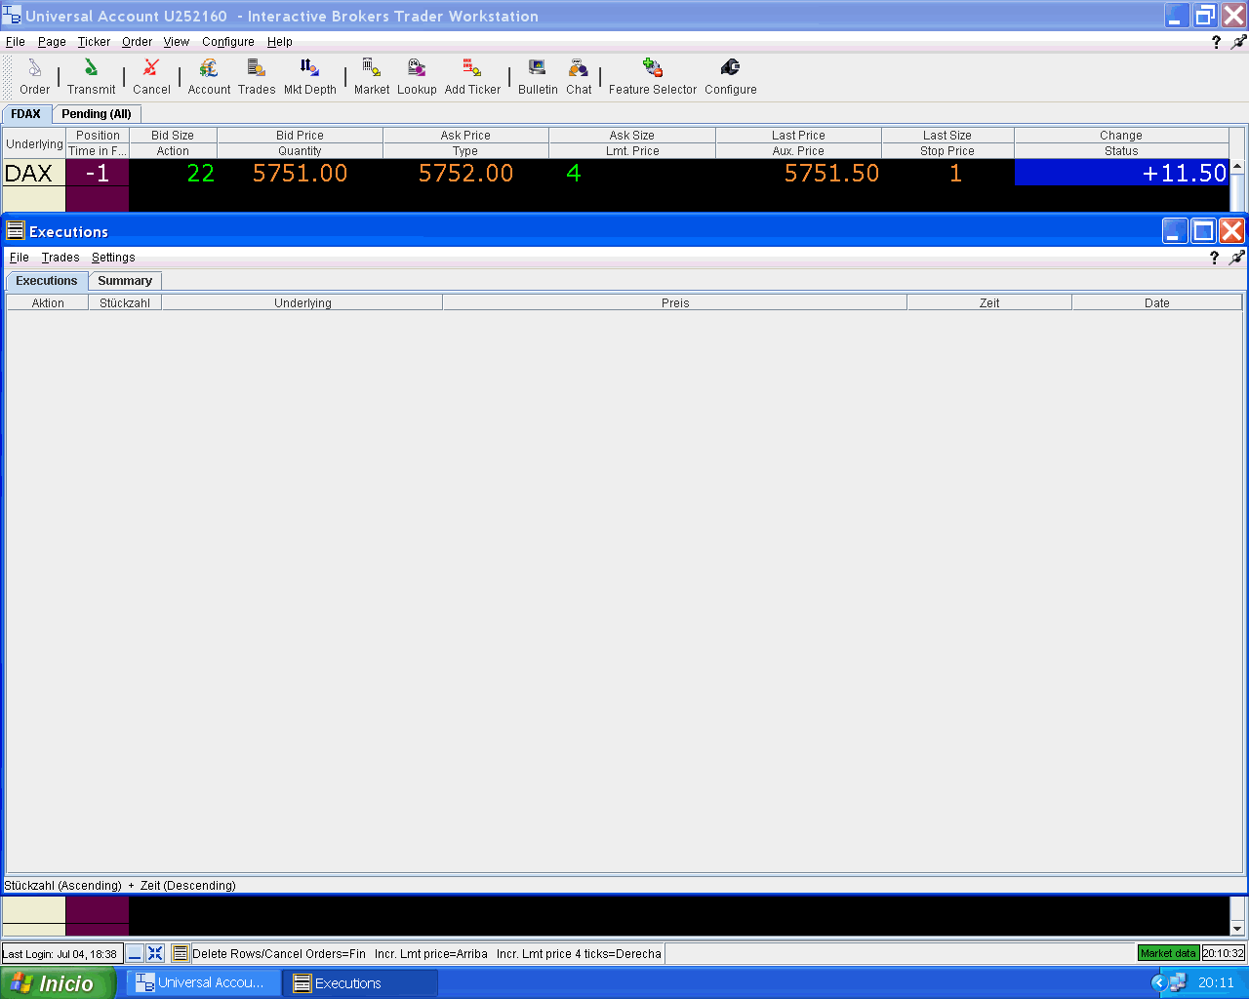Open the Page menu
Image resolution: width=1249 pixels, height=999 pixels.
click(52, 42)
